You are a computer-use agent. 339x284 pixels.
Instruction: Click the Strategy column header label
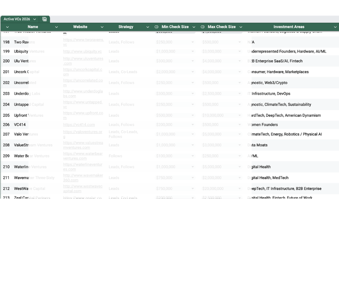coord(126,27)
